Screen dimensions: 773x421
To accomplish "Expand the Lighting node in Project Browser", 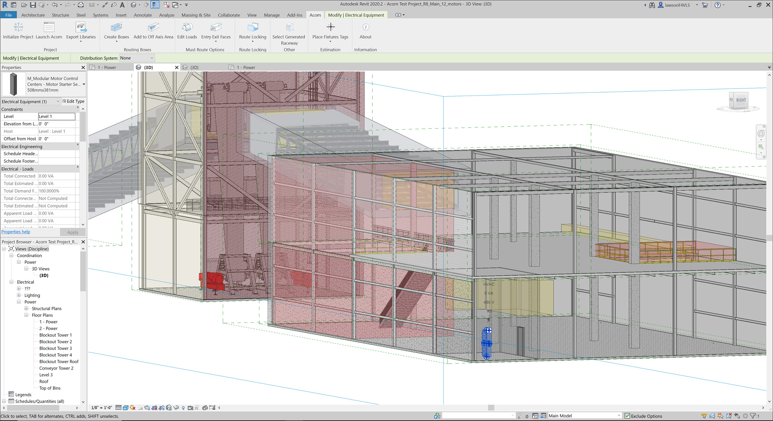I will 19,295.
